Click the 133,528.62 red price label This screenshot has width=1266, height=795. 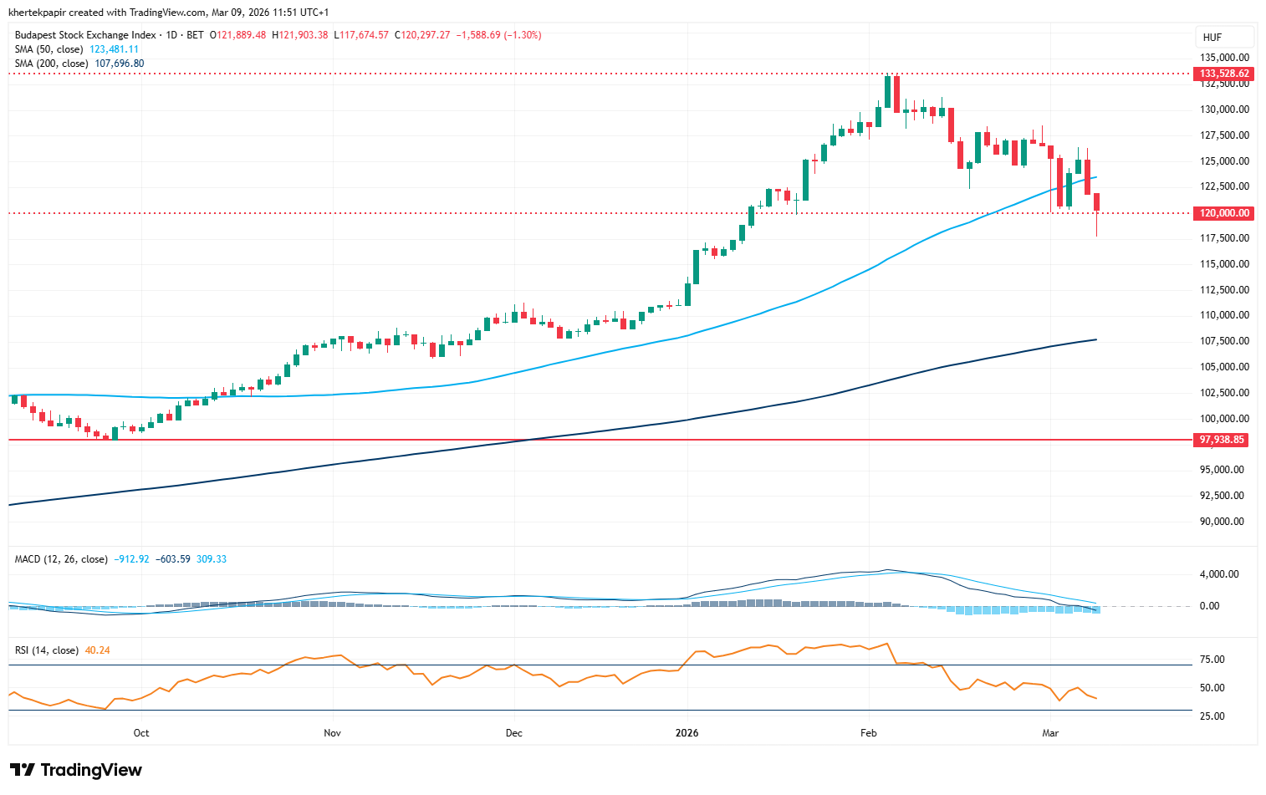1224,74
